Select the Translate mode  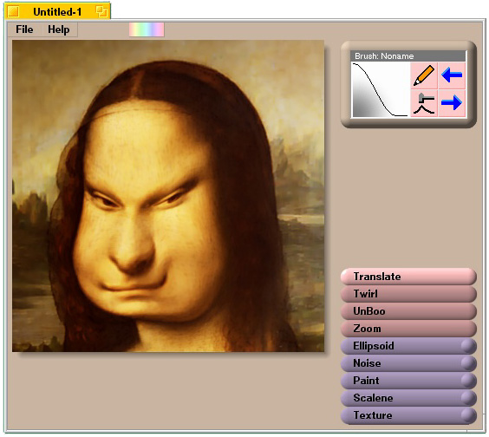(x=408, y=277)
